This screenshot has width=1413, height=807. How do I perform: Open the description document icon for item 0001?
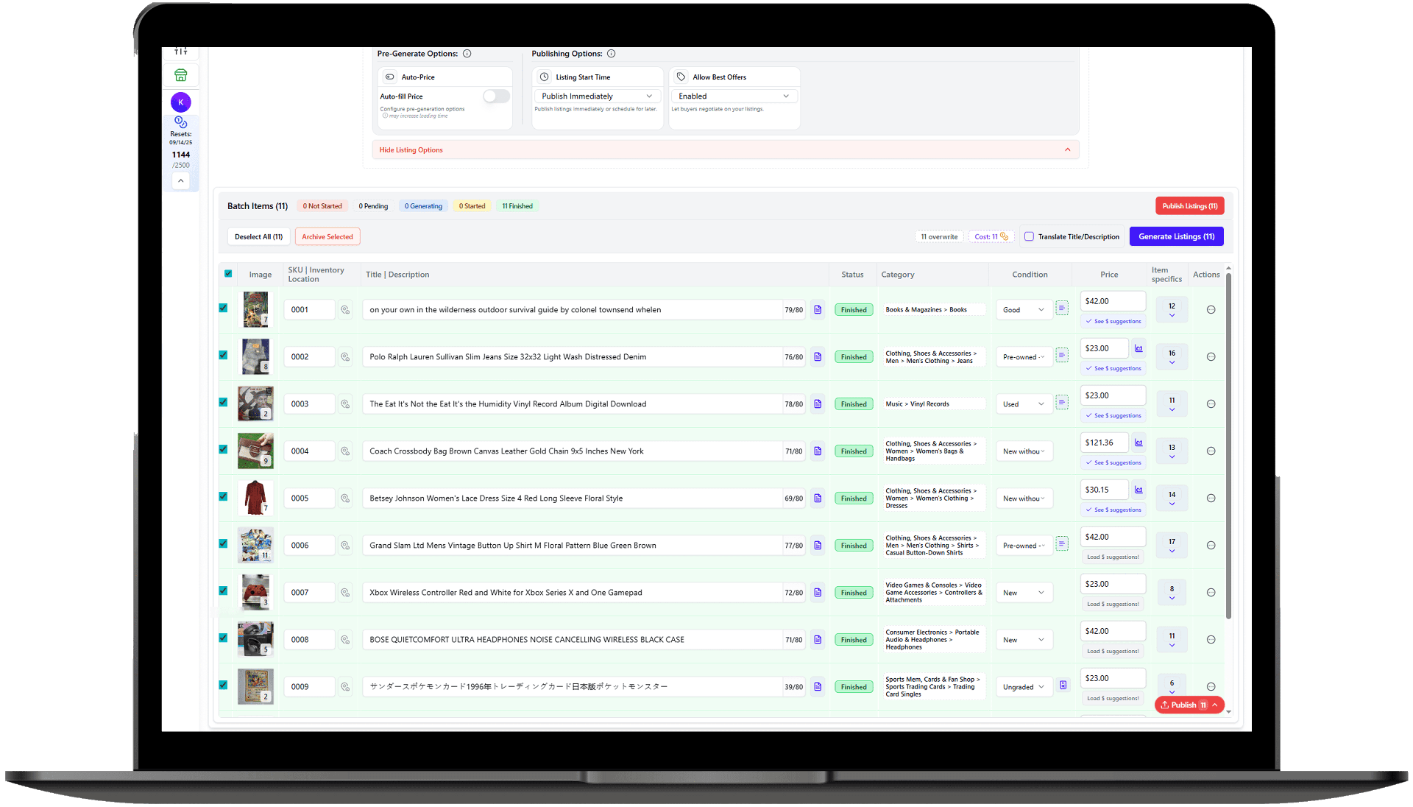818,309
